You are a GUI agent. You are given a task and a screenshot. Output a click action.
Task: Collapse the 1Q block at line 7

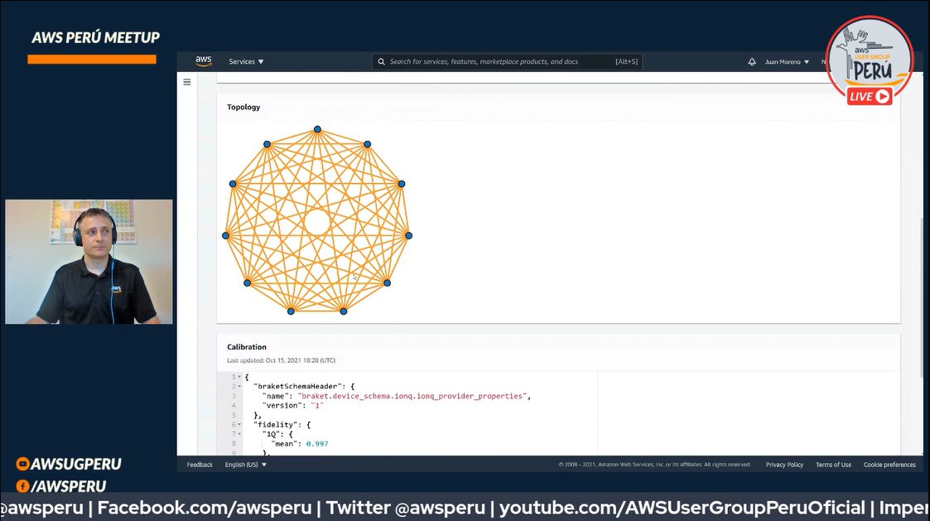pos(239,434)
